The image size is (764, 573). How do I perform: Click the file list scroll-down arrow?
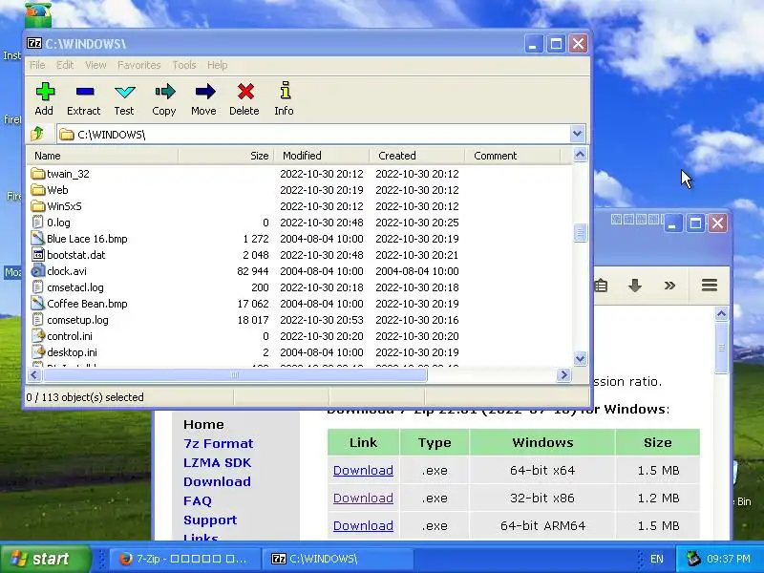point(580,359)
